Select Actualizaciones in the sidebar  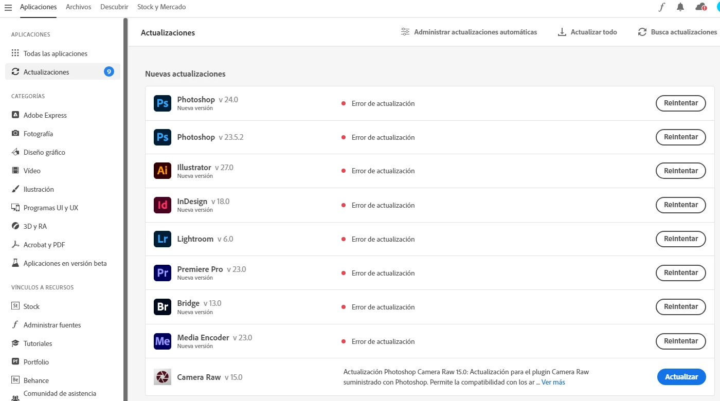pos(63,72)
